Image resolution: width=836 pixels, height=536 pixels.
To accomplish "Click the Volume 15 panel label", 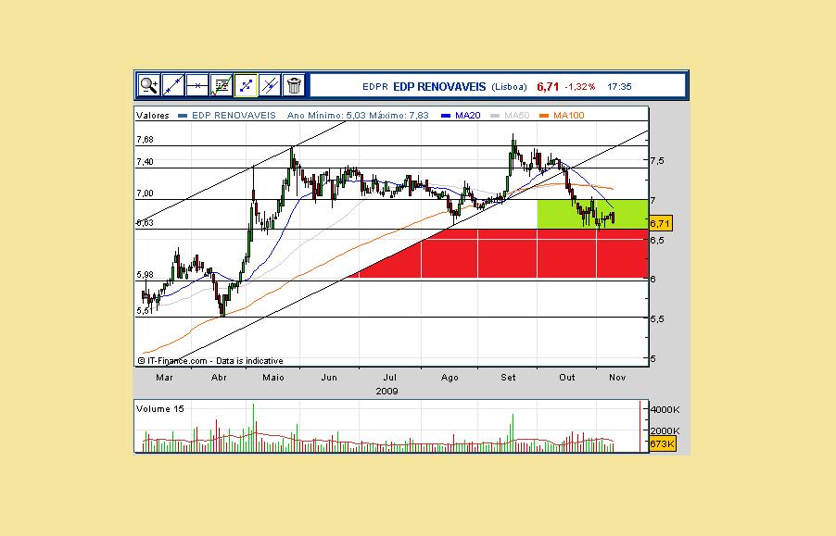I will point(160,409).
